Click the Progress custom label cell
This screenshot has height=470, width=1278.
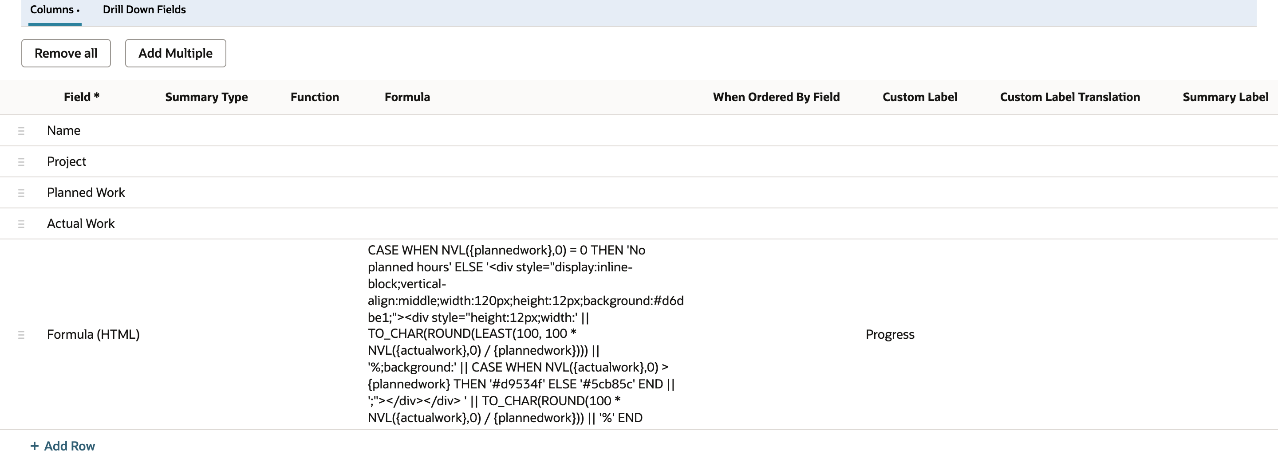tap(890, 335)
